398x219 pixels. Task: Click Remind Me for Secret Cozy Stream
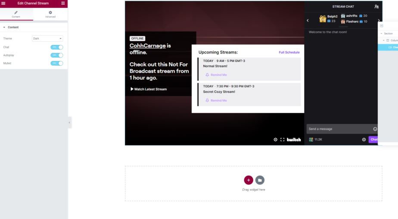pos(216,100)
